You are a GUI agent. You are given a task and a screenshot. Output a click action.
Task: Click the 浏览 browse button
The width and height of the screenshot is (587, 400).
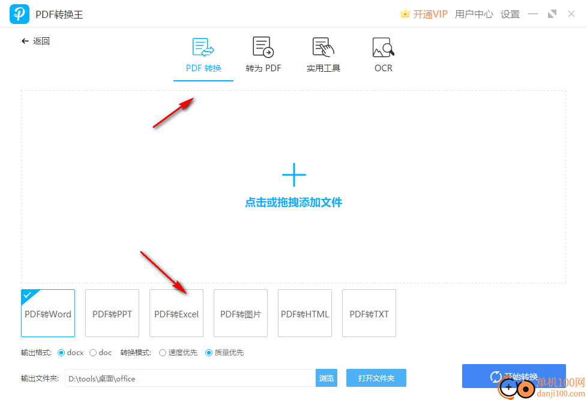coord(327,378)
